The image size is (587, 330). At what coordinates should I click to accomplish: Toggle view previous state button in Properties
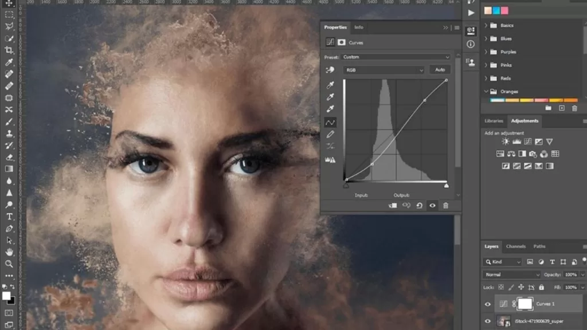(x=406, y=206)
